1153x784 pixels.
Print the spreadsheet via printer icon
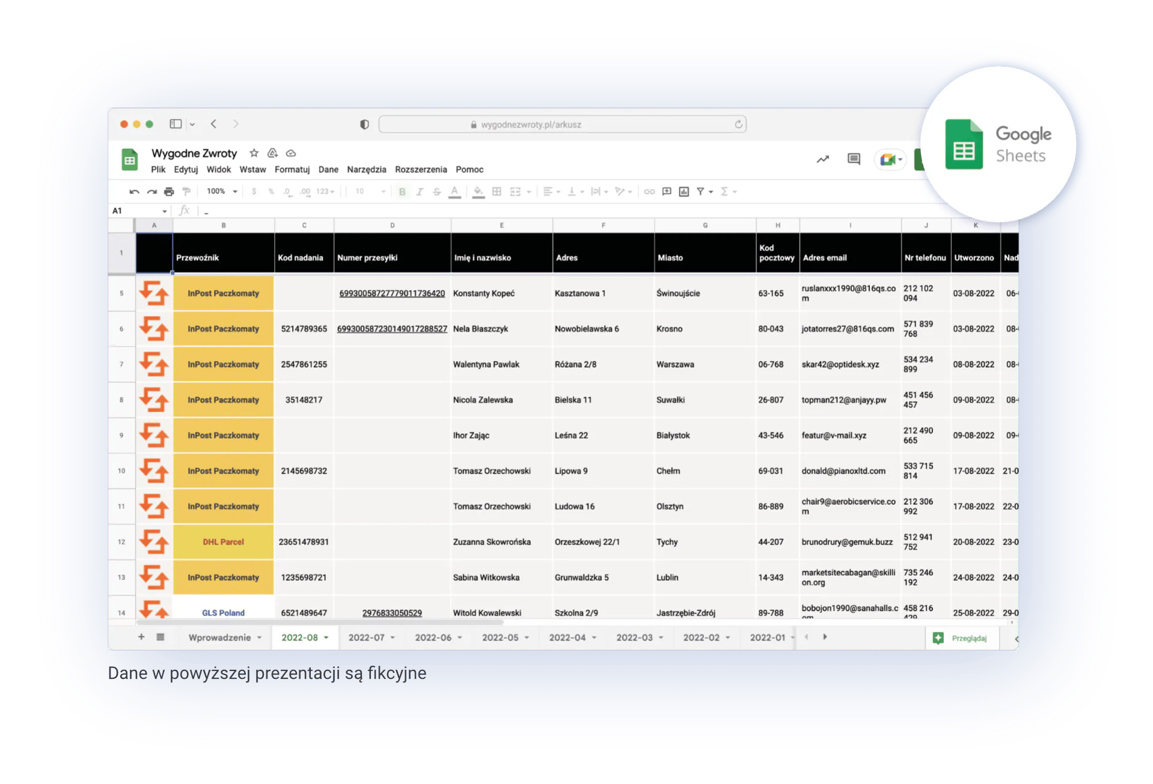169,192
